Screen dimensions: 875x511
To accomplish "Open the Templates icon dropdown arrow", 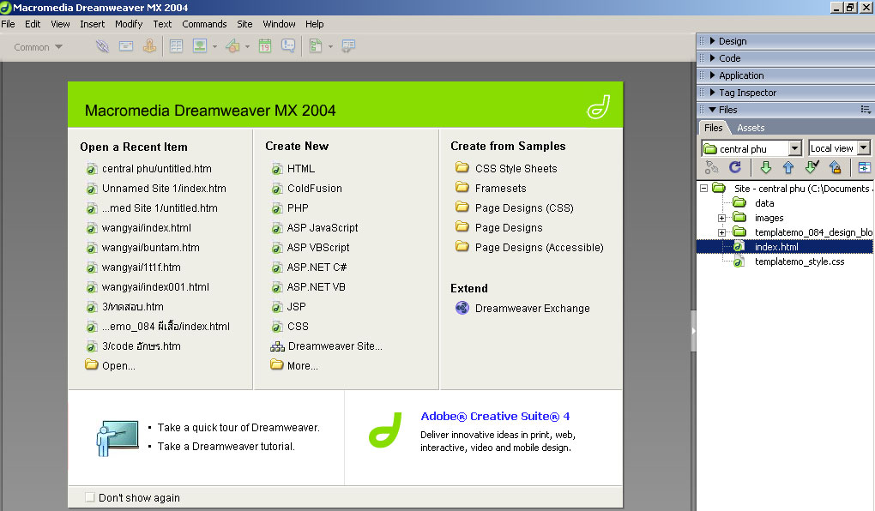I will click(x=330, y=47).
